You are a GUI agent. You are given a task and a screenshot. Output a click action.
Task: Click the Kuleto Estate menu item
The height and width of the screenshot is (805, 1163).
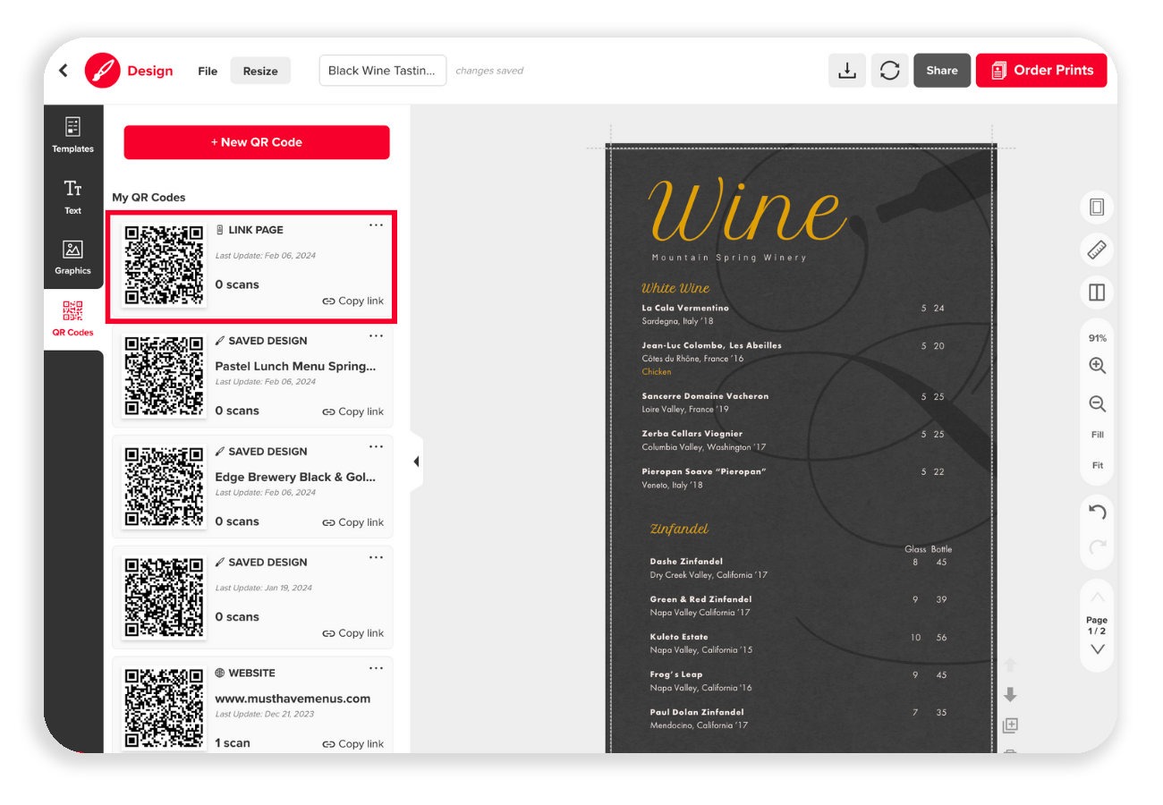pyautogui.click(x=679, y=637)
